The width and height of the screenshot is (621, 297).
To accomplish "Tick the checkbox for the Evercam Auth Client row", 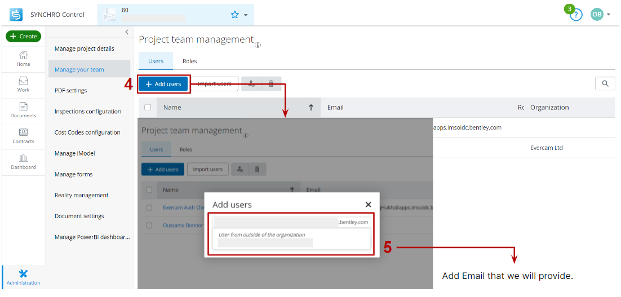I will [x=149, y=207].
